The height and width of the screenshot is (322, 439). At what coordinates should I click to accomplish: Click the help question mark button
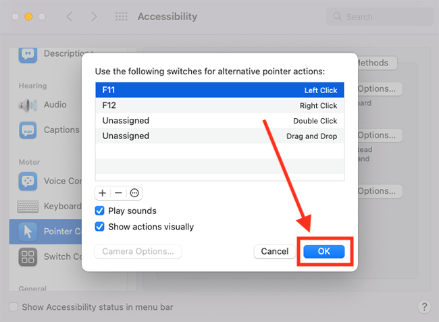(x=424, y=307)
